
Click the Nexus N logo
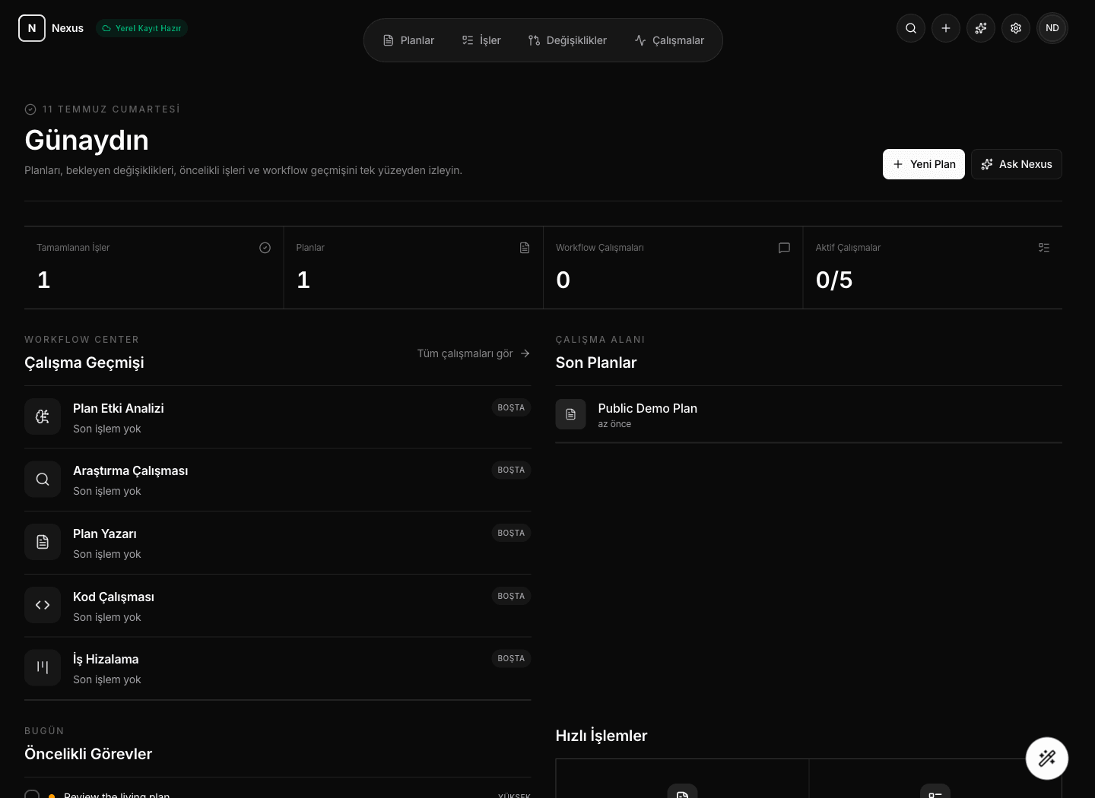[x=32, y=28]
